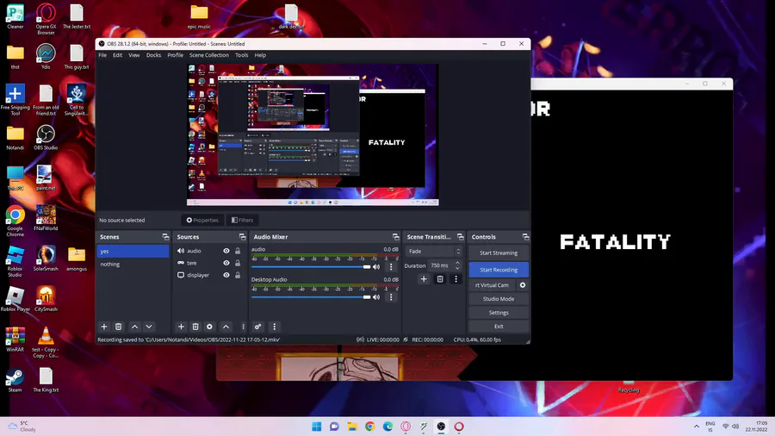The height and width of the screenshot is (436, 775).
Task: Open the Tools menu
Action: [x=242, y=55]
